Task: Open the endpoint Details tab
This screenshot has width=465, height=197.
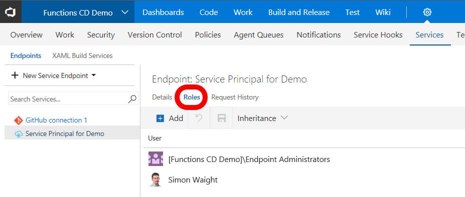Action: 162,97
